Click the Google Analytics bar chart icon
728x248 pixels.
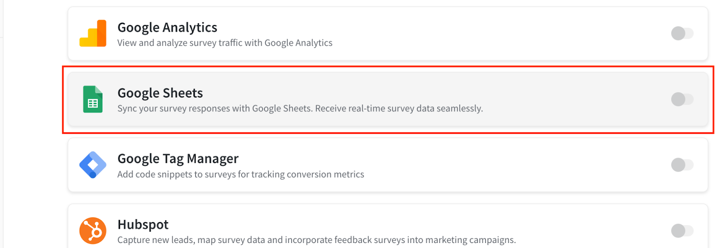[x=93, y=33]
